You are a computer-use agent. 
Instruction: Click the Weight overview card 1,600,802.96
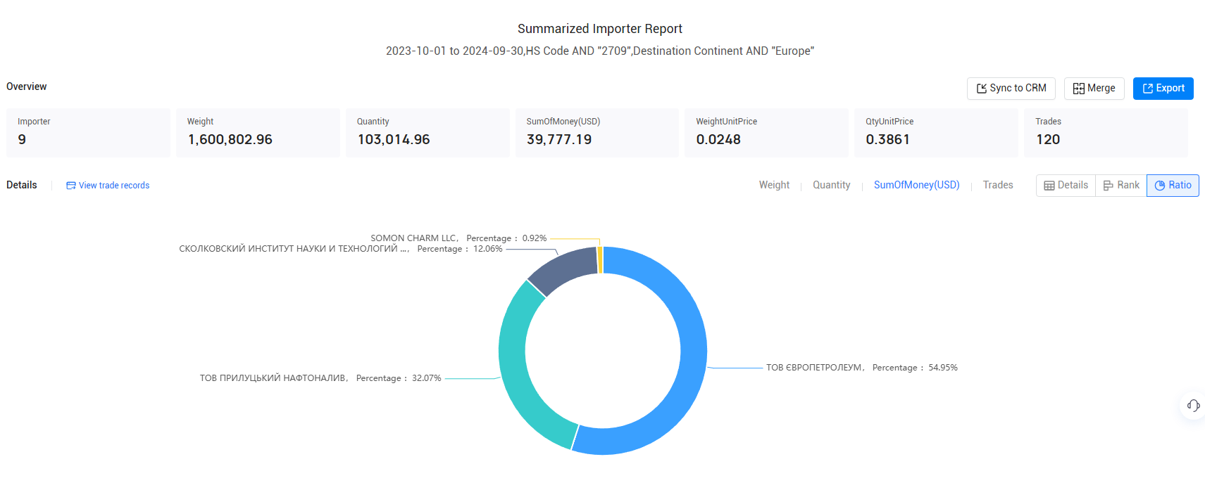coord(258,133)
